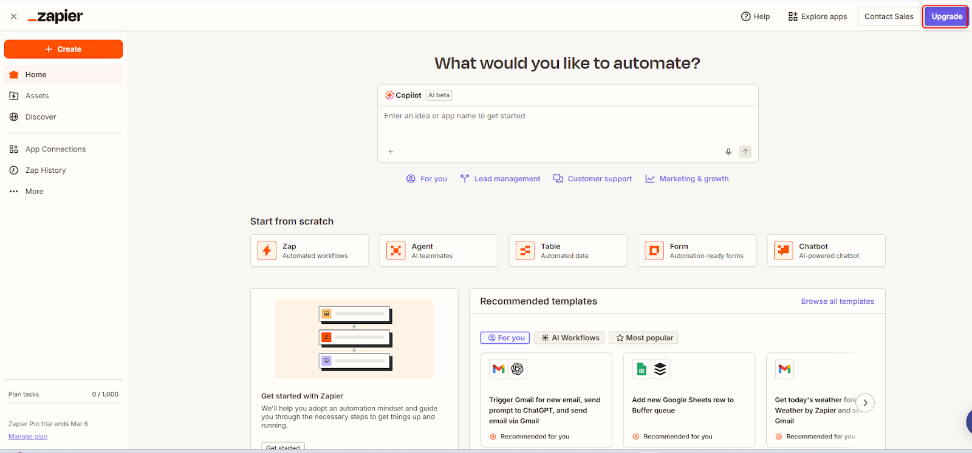Select the For you templates filter
This screenshot has width=972, height=453.
pos(505,338)
